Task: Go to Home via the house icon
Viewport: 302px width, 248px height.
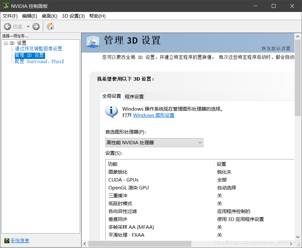Action: click(x=50, y=26)
